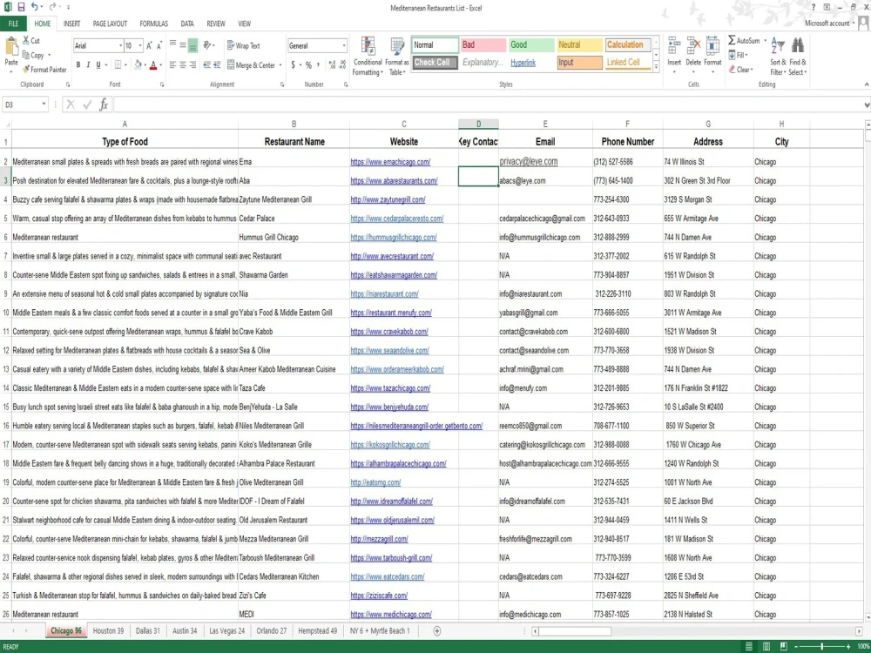Click the Copy icon
This screenshot has height=653, width=871.
[x=25, y=55]
